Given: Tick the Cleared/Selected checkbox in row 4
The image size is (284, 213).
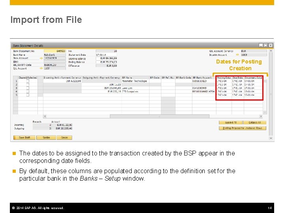Looking at the screenshot, I should pos(28,92).
